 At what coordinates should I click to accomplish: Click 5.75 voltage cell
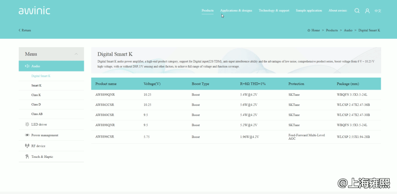pyautogui.click(x=147, y=137)
